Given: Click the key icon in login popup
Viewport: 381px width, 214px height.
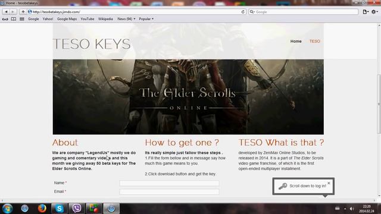Looking at the screenshot, I should point(283,186).
